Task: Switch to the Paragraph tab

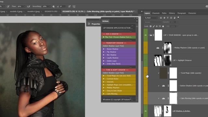Action: [181, 13]
